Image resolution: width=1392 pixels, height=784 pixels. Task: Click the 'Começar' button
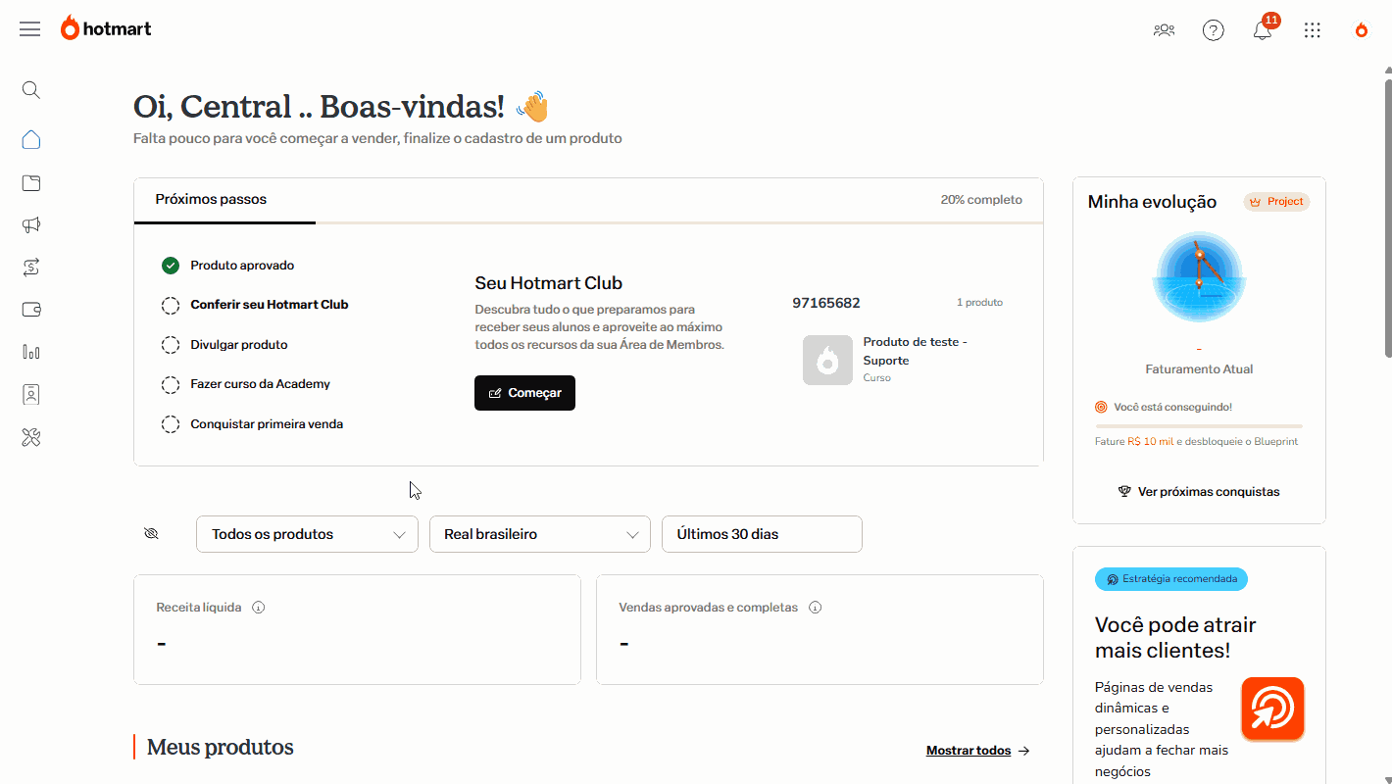click(524, 393)
